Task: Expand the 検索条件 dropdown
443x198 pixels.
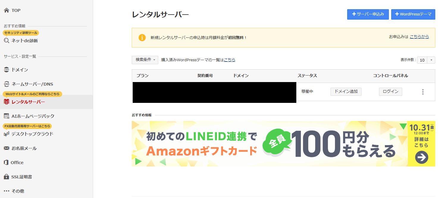Action: point(145,60)
